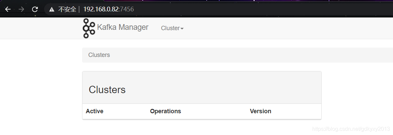
Task: Click the not-secure warning triangle icon
Action: 51,9
